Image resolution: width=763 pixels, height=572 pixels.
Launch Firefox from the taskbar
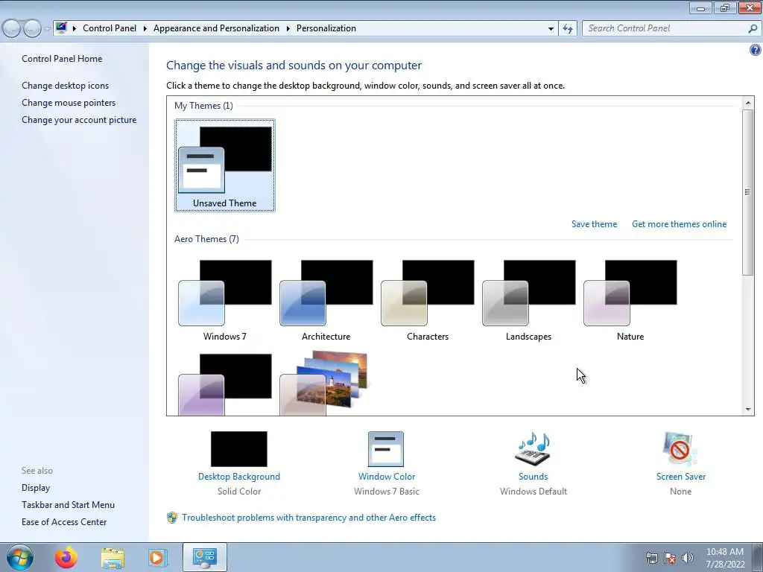(x=66, y=557)
